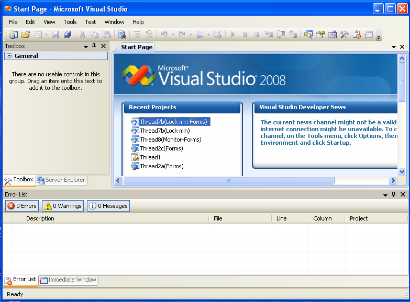Image resolution: width=410 pixels, height=302 pixels.
Task: Open the Edit menu
Action: click(x=30, y=22)
